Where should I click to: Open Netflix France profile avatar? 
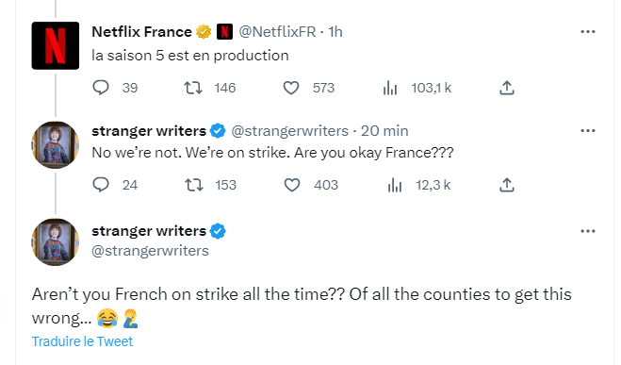(56, 45)
